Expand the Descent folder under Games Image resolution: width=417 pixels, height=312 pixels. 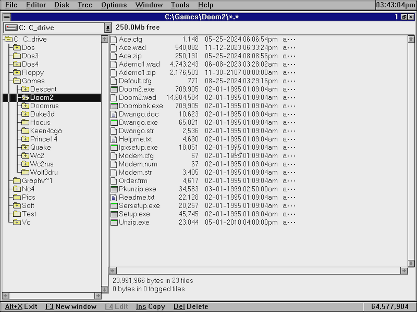click(x=25, y=89)
